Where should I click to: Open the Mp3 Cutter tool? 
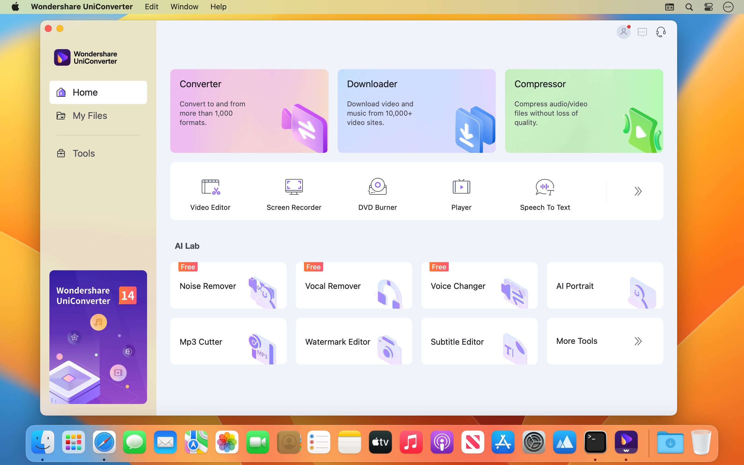[x=228, y=341]
